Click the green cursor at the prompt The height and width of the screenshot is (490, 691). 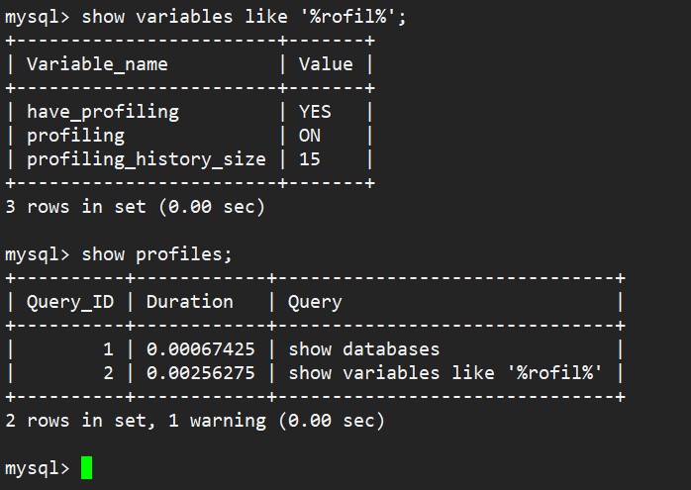(x=86, y=468)
